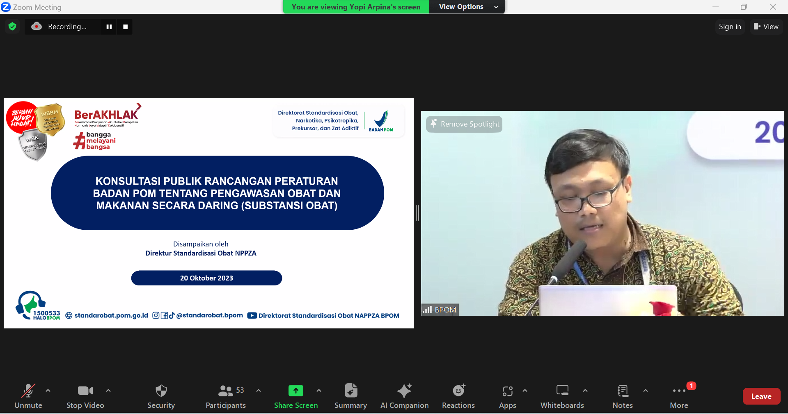
Task: Click the Sign in link
Action: click(730, 26)
